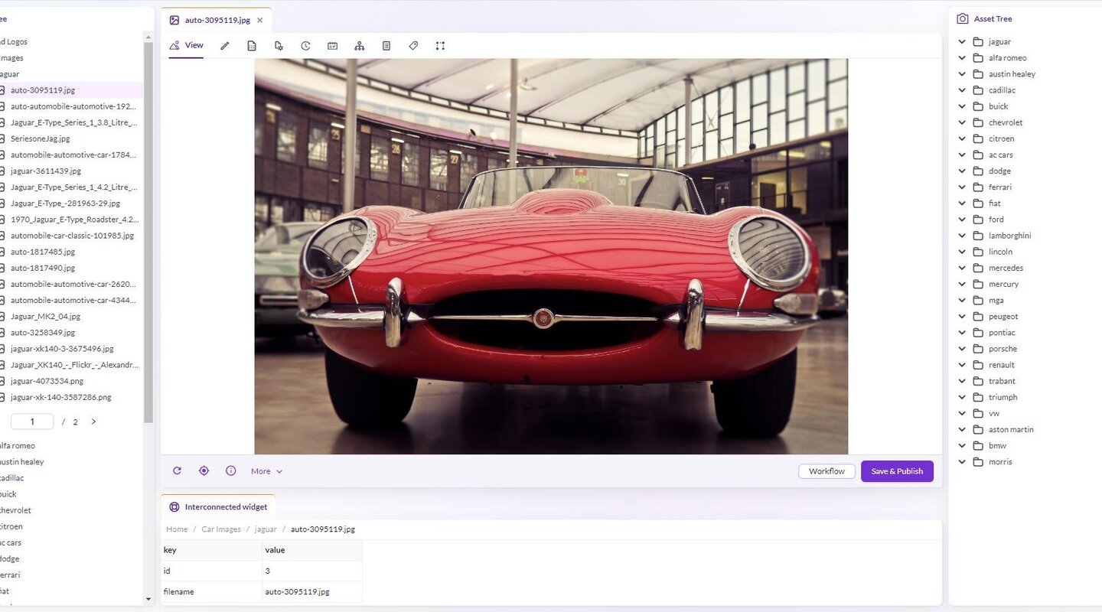Select Jaguar_MK2_04.jpg in the file tree
Image resolution: width=1102 pixels, height=612 pixels.
45,317
